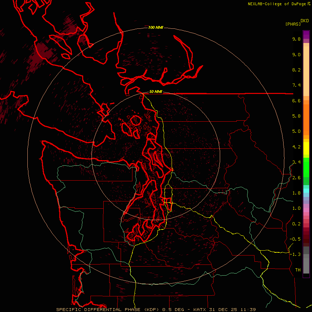Click the 9.8 legend value
This screenshot has height=312, width=312.
click(x=296, y=39)
